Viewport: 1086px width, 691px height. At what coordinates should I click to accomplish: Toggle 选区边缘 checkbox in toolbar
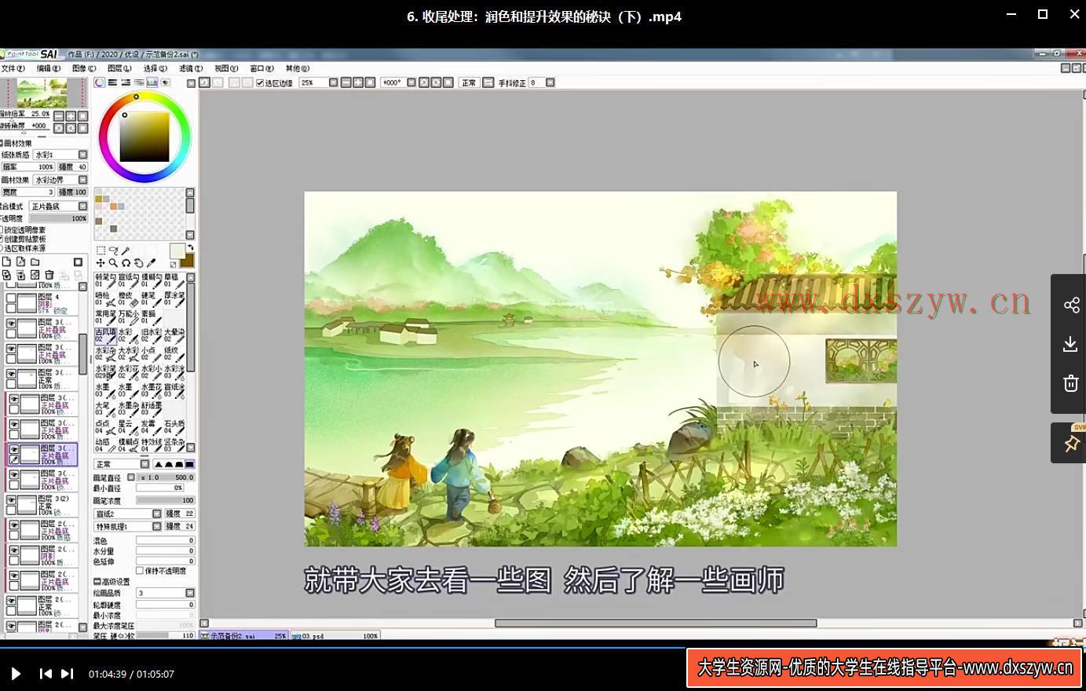pos(260,82)
